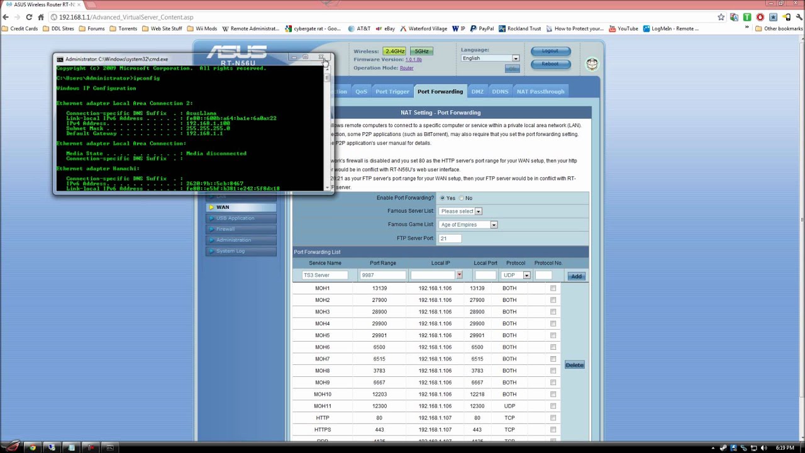Click the Service Name input field
The width and height of the screenshot is (805, 453).
pos(325,275)
